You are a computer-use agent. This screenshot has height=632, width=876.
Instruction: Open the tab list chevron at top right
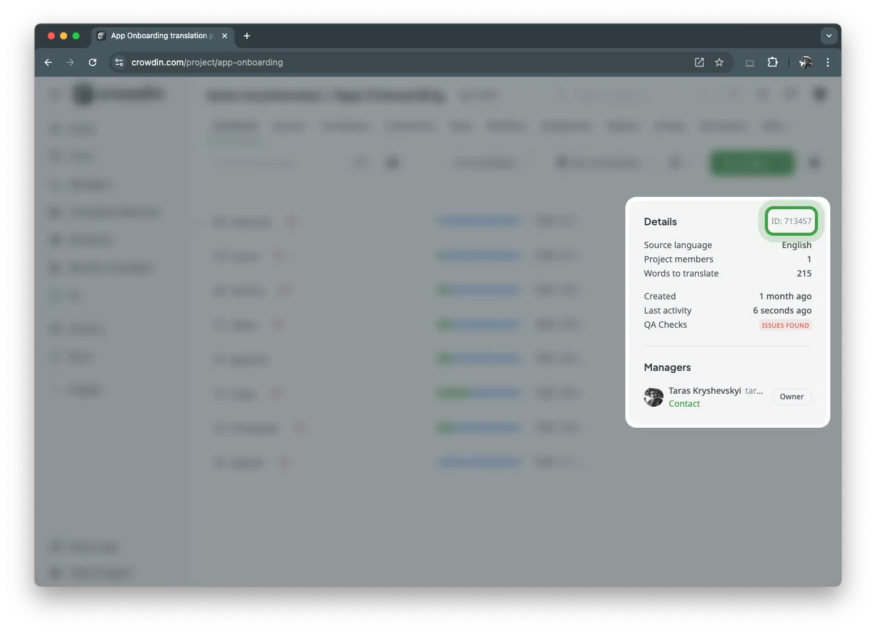(829, 36)
